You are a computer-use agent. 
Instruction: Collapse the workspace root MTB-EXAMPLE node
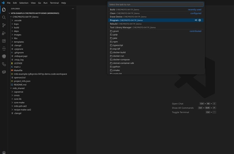coord(10,13)
